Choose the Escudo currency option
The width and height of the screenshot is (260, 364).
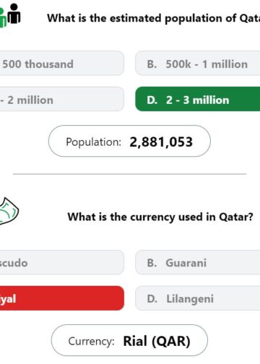pyautogui.click(x=62, y=262)
